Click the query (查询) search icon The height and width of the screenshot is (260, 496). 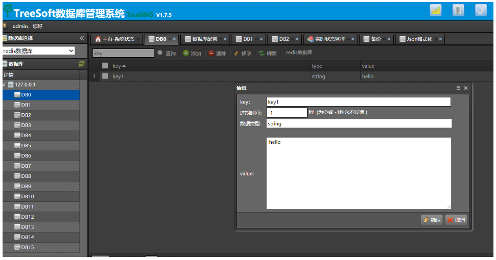click(160, 53)
